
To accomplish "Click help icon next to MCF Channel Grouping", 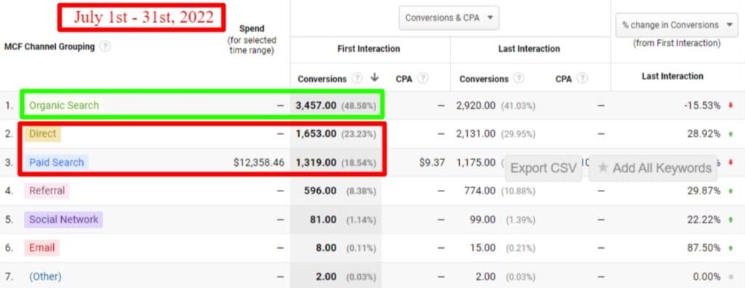I will pyautogui.click(x=105, y=47).
